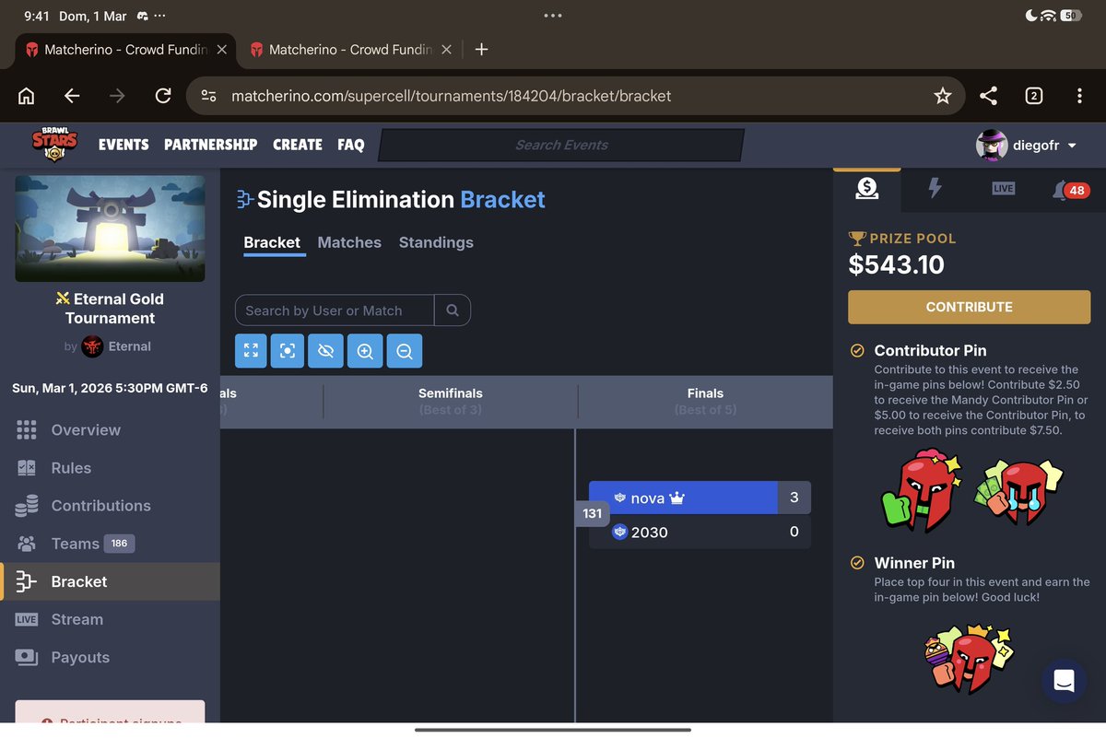Open the Brawl Stars logo
Screen dimensions: 1106x738
click(53, 144)
